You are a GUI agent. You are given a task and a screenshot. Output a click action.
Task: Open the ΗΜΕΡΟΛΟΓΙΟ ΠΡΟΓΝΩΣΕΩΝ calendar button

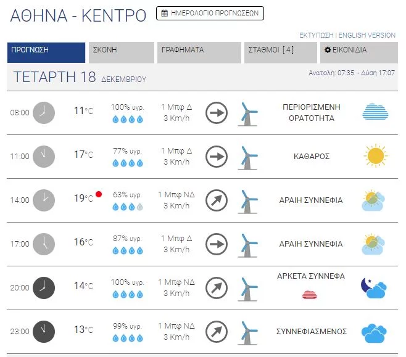(x=210, y=13)
